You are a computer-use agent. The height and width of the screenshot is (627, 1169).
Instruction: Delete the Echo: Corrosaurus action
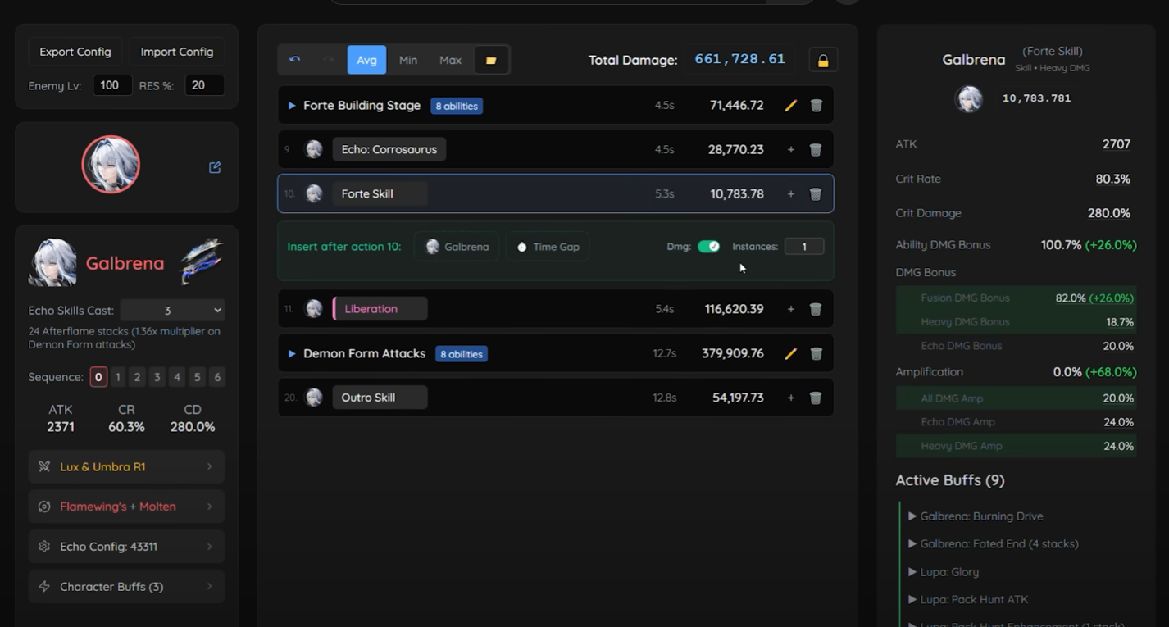coord(816,150)
